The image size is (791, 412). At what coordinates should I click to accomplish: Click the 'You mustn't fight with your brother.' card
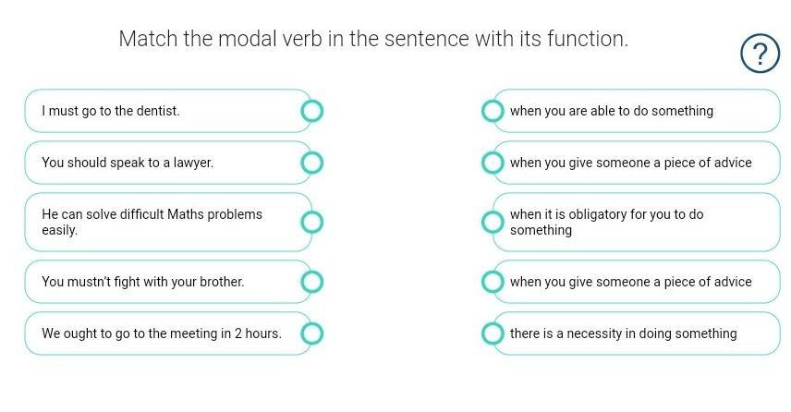tap(168, 282)
